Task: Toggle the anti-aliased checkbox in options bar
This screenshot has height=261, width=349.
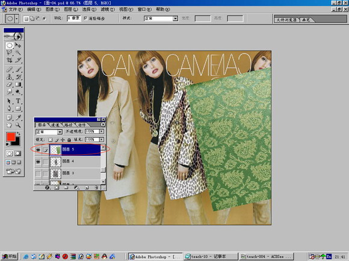Action: pos(85,18)
